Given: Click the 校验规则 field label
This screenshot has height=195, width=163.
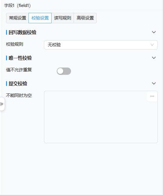Looking at the screenshot, I should coord(15,44).
